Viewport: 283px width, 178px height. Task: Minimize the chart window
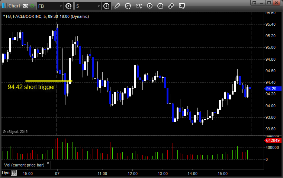point(261,3)
